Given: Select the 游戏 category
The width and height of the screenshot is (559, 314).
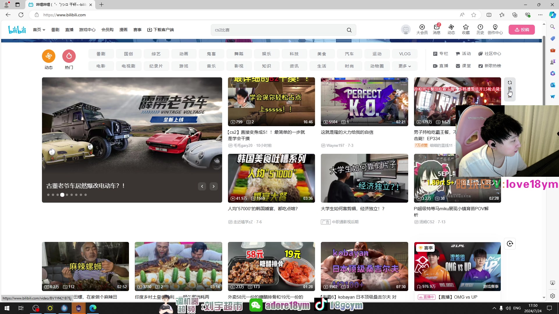Looking at the screenshot, I should (184, 66).
